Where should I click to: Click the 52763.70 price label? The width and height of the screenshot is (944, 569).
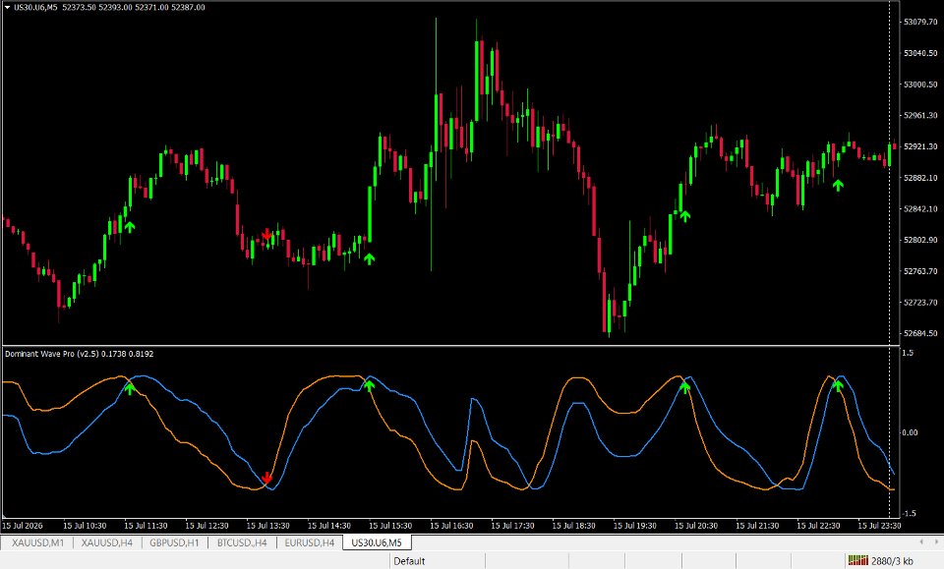pyautogui.click(x=920, y=270)
